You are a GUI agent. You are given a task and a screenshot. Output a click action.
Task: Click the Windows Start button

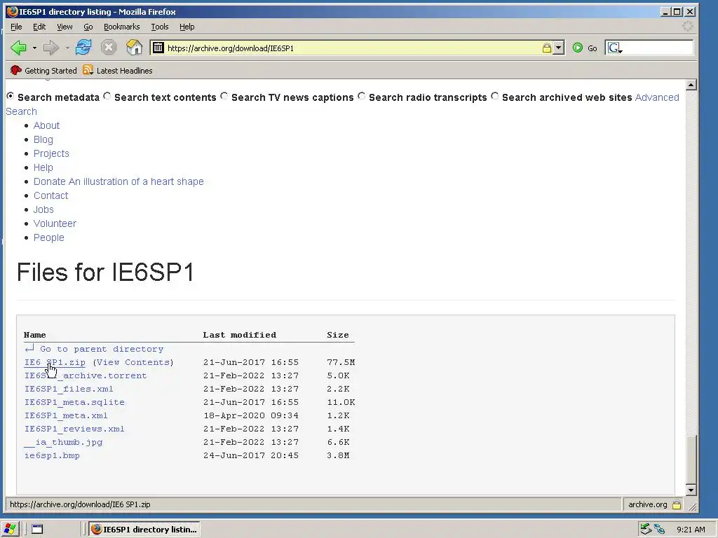(x=10, y=530)
